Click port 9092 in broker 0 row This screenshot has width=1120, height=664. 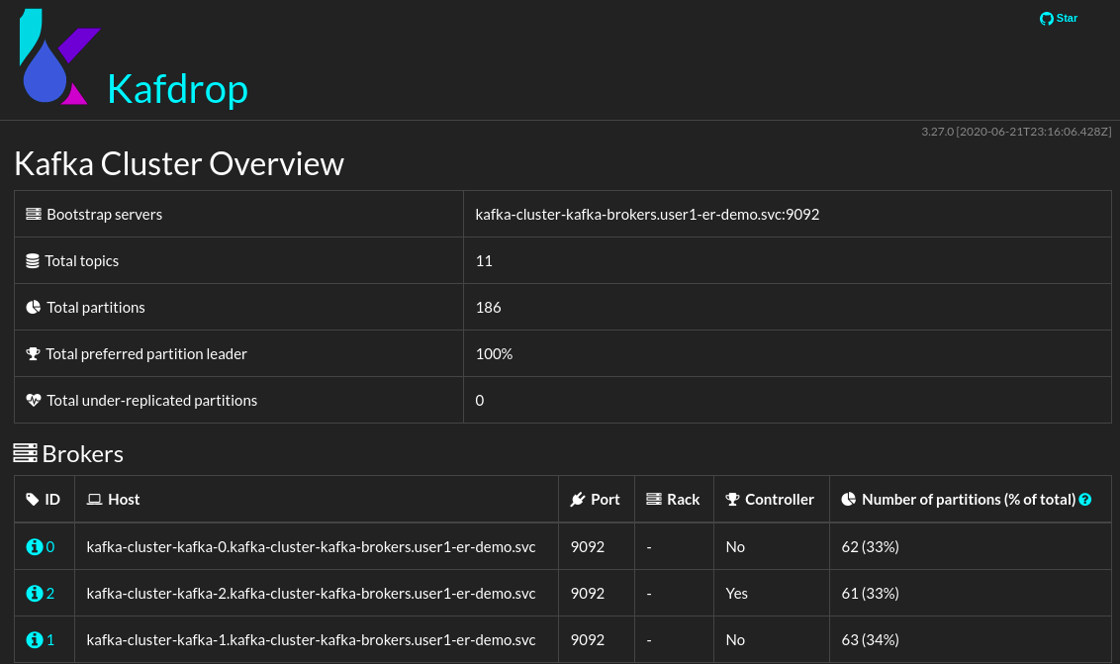587,547
